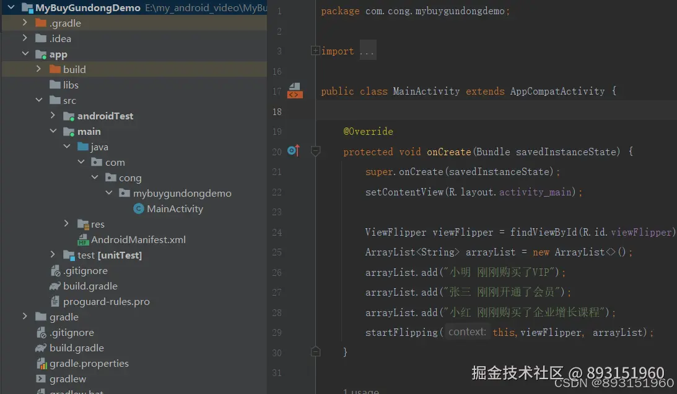
Task: Click the context: parameter hint on line 29
Action: coord(467,332)
